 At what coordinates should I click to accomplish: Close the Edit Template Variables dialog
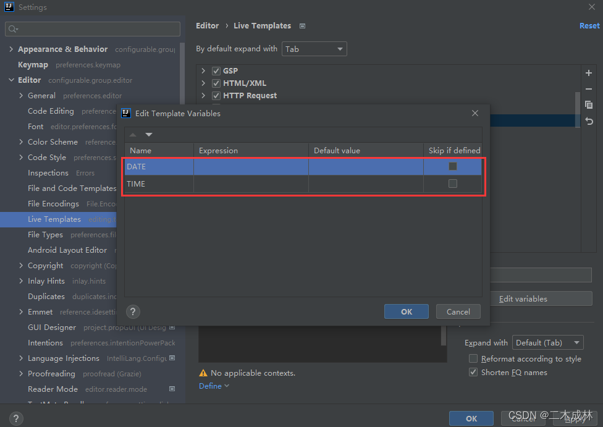pos(475,113)
